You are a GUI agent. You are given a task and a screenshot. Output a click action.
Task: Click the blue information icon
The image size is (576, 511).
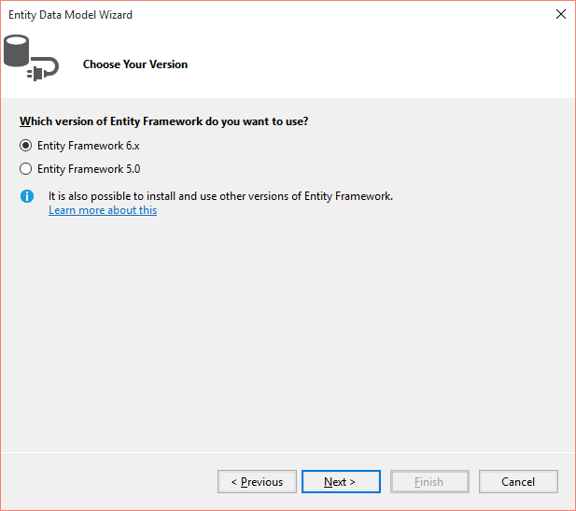[x=27, y=196]
